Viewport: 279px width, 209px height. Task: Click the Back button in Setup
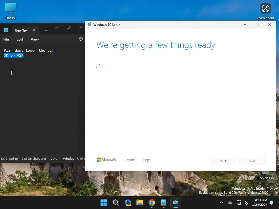pyautogui.click(x=223, y=161)
